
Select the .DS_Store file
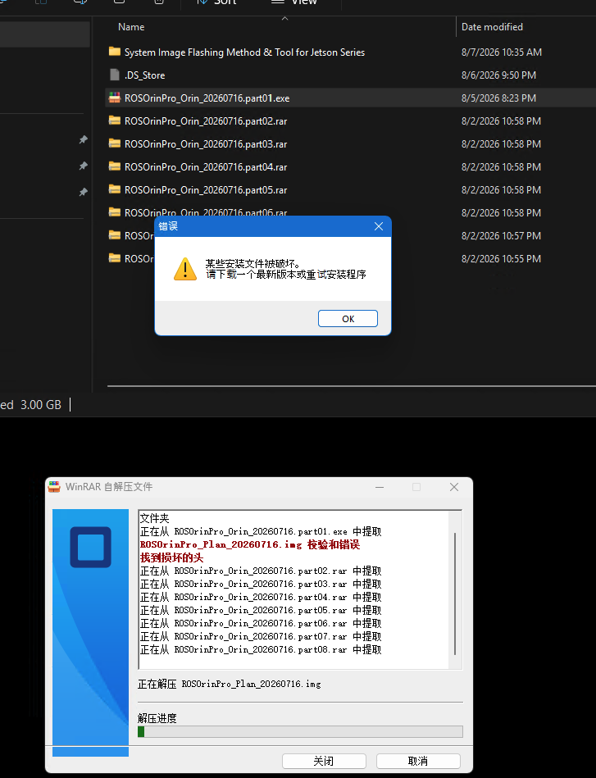click(x=144, y=75)
